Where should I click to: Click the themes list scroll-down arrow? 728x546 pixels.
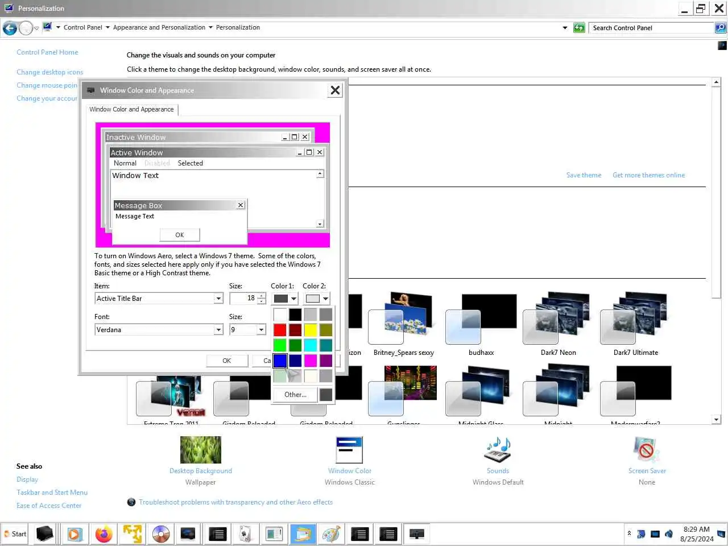[716, 420]
